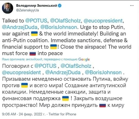Image resolution: width=139 pixels, height=119 pixels.
Task: Open the @eucopresident mention in English text
Action: click(x=103, y=21)
